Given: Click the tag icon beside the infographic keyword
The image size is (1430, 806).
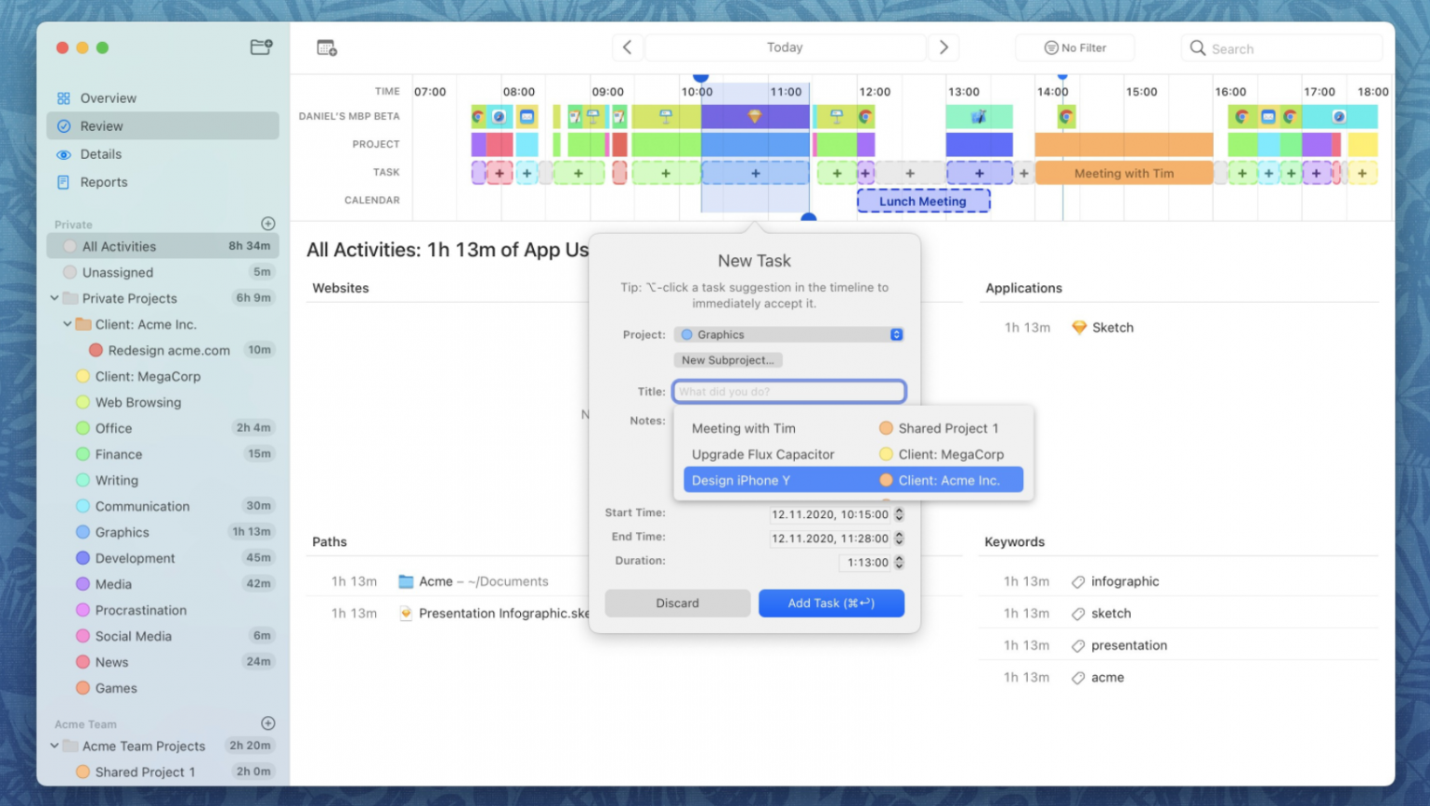Looking at the screenshot, I should tap(1077, 581).
